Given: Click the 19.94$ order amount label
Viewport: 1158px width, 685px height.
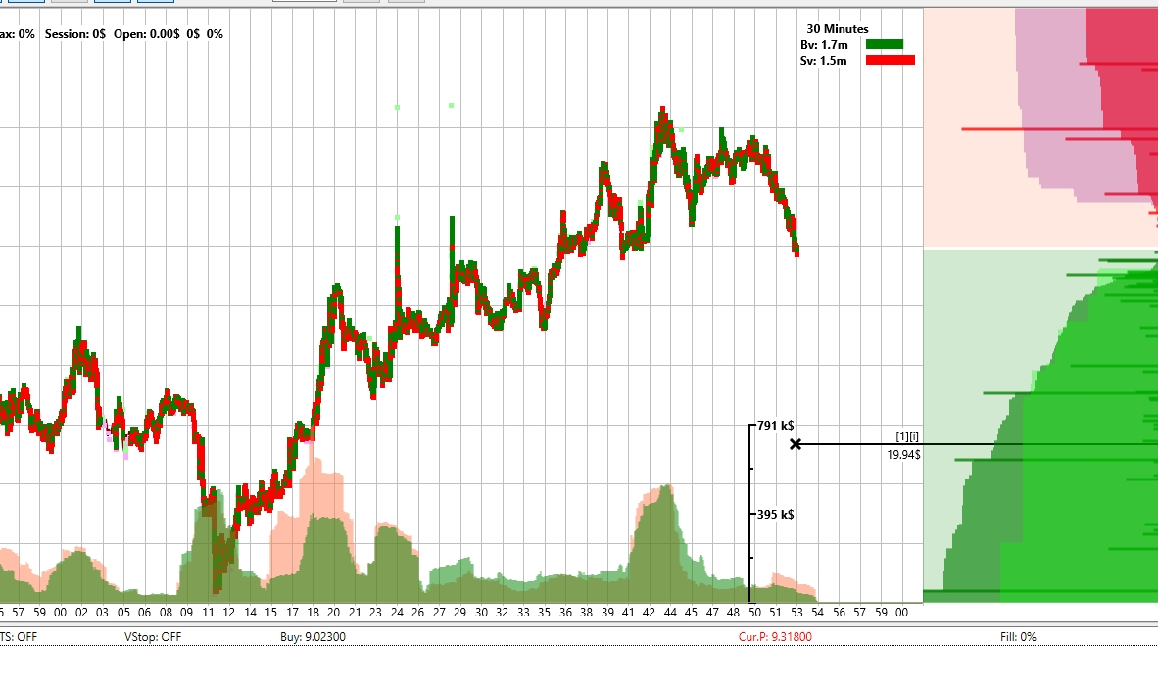Looking at the screenshot, I should [903, 454].
